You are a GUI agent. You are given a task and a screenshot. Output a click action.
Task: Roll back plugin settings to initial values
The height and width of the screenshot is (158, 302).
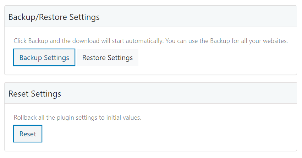[28, 134]
